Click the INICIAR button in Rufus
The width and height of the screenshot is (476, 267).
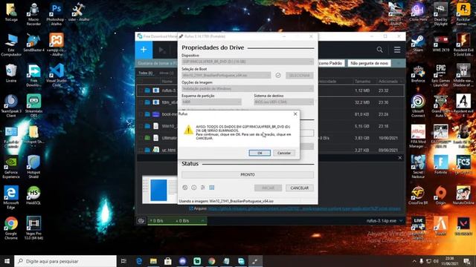(x=268, y=188)
